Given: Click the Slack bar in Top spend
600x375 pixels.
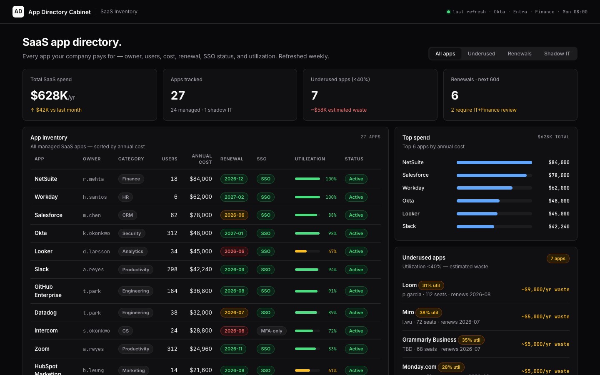Looking at the screenshot, I should coord(494,227).
